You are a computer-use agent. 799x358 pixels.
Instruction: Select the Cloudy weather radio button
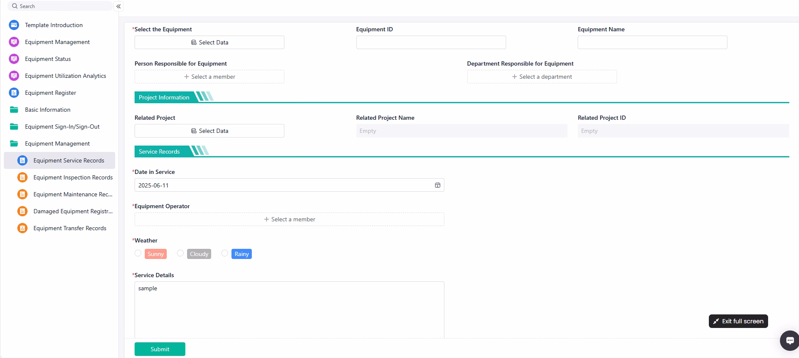[x=180, y=253]
